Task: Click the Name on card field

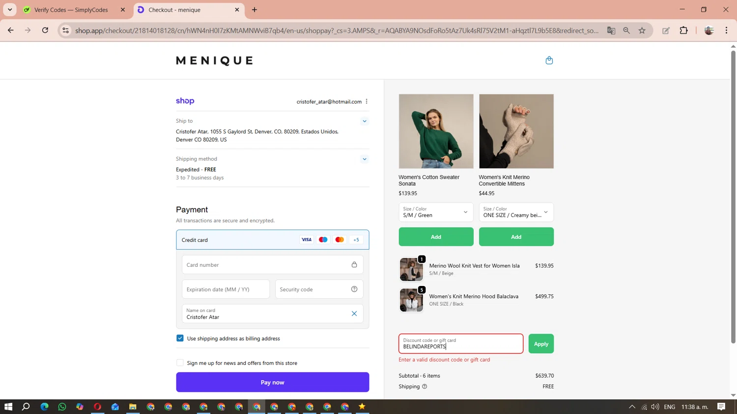Action: click(x=273, y=314)
